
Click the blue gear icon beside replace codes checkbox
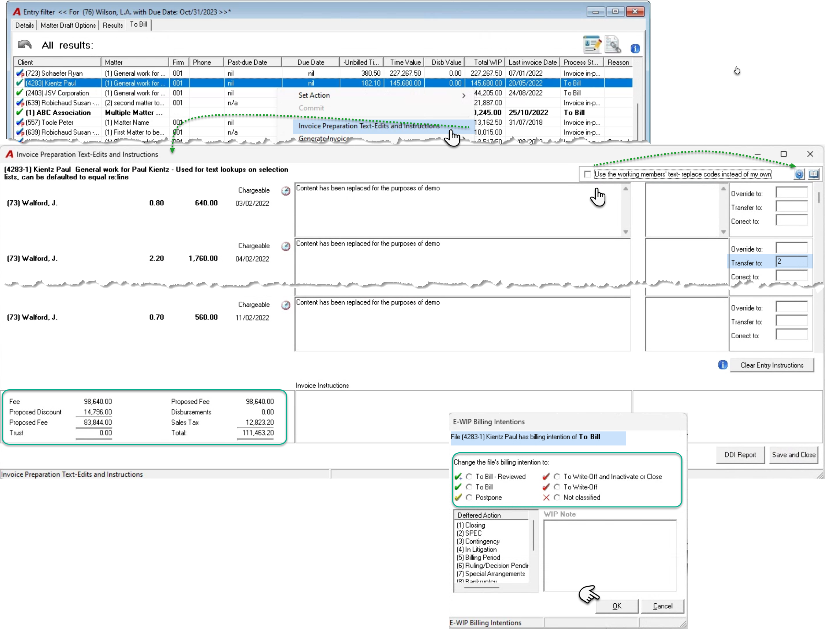(x=799, y=174)
